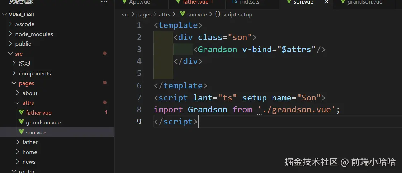Click the closing div tag on line 4

[188, 61]
